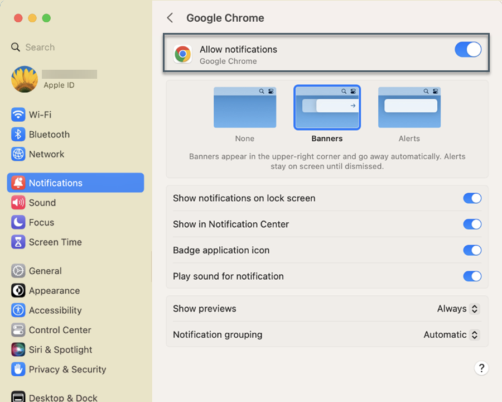Click the Sound speaker icon
Screen dimensions: 502x402
[18, 203]
